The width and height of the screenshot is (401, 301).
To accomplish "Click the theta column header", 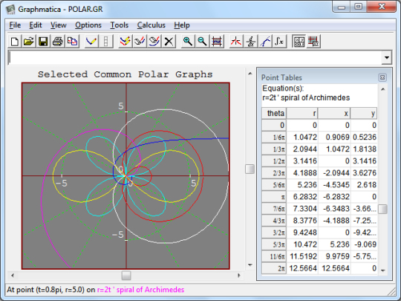I will (x=274, y=113).
